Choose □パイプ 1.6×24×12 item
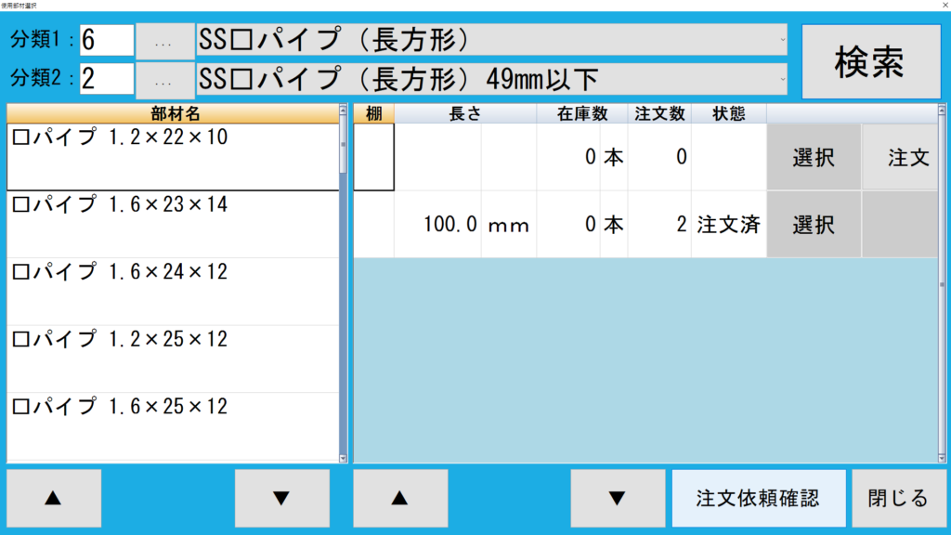 click(173, 291)
